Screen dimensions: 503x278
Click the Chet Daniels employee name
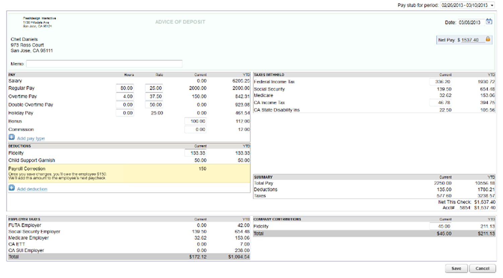click(24, 39)
